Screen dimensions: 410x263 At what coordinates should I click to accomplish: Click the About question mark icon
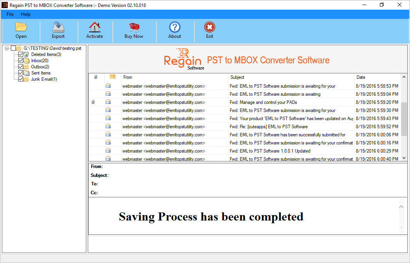(x=175, y=27)
